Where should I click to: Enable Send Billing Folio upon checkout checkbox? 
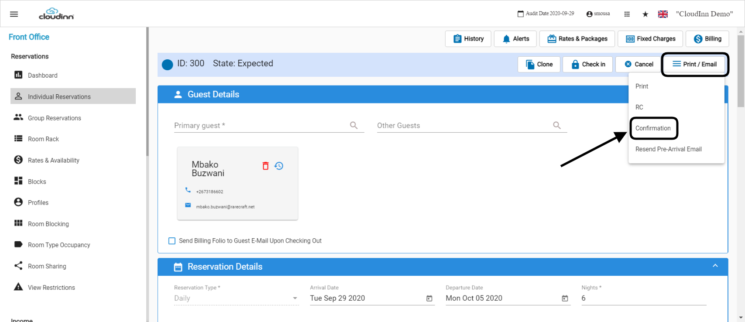click(172, 241)
